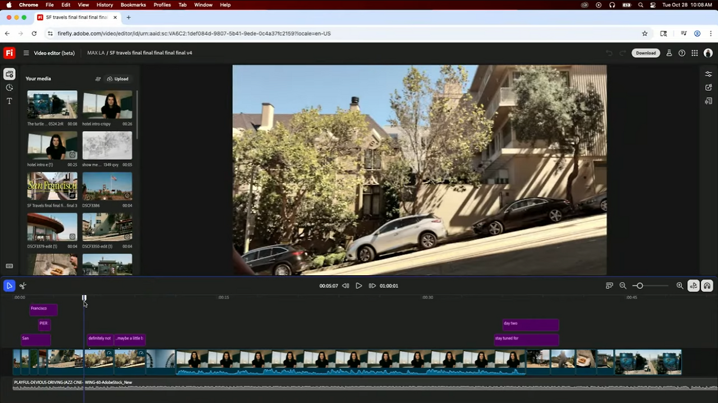Click the address bar URL
Image resolution: width=718 pixels, height=403 pixels.
click(194, 34)
